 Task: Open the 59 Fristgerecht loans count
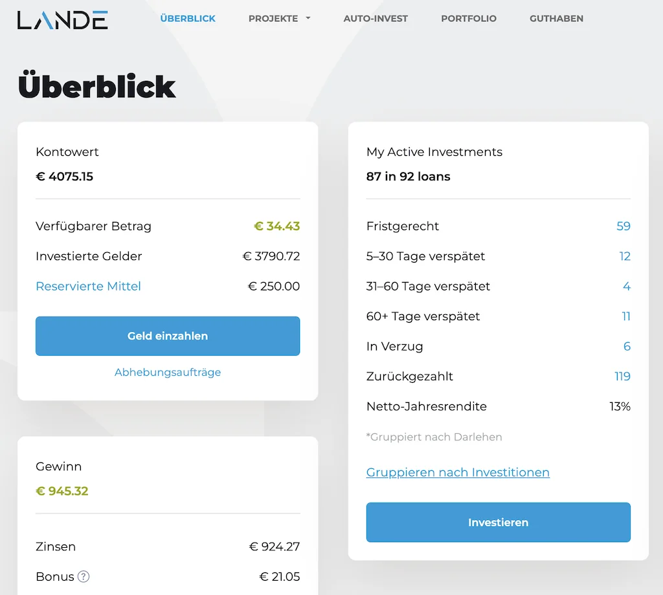(x=623, y=226)
